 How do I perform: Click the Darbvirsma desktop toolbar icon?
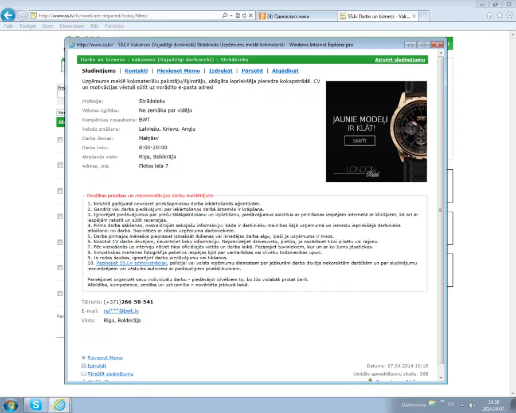click(x=432, y=403)
